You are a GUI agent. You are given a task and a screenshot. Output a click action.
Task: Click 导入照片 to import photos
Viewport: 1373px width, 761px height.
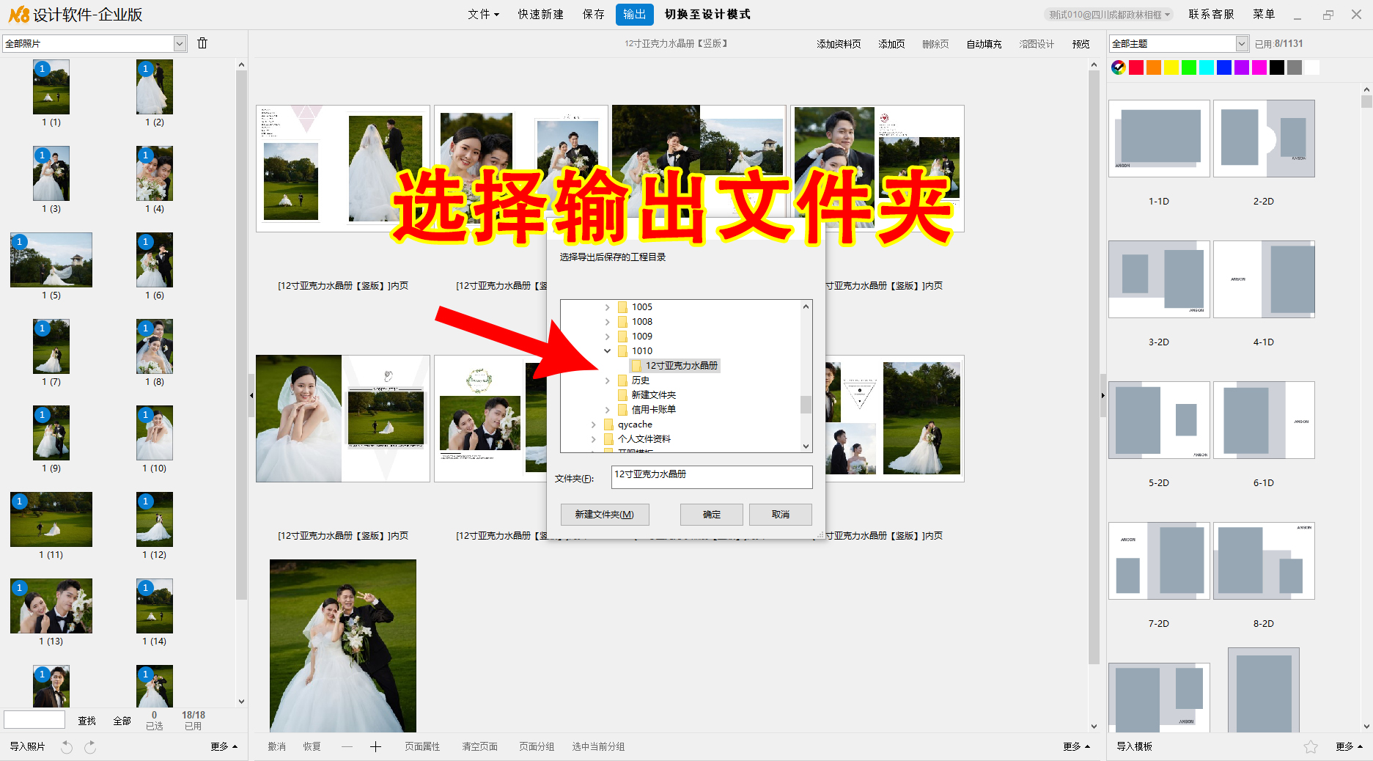click(x=28, y=747)
